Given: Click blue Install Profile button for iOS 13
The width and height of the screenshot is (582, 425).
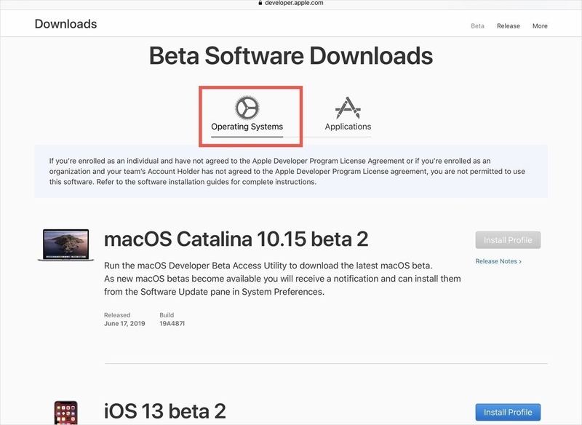Looking at the screenshot, I should [x=508, y=413].
